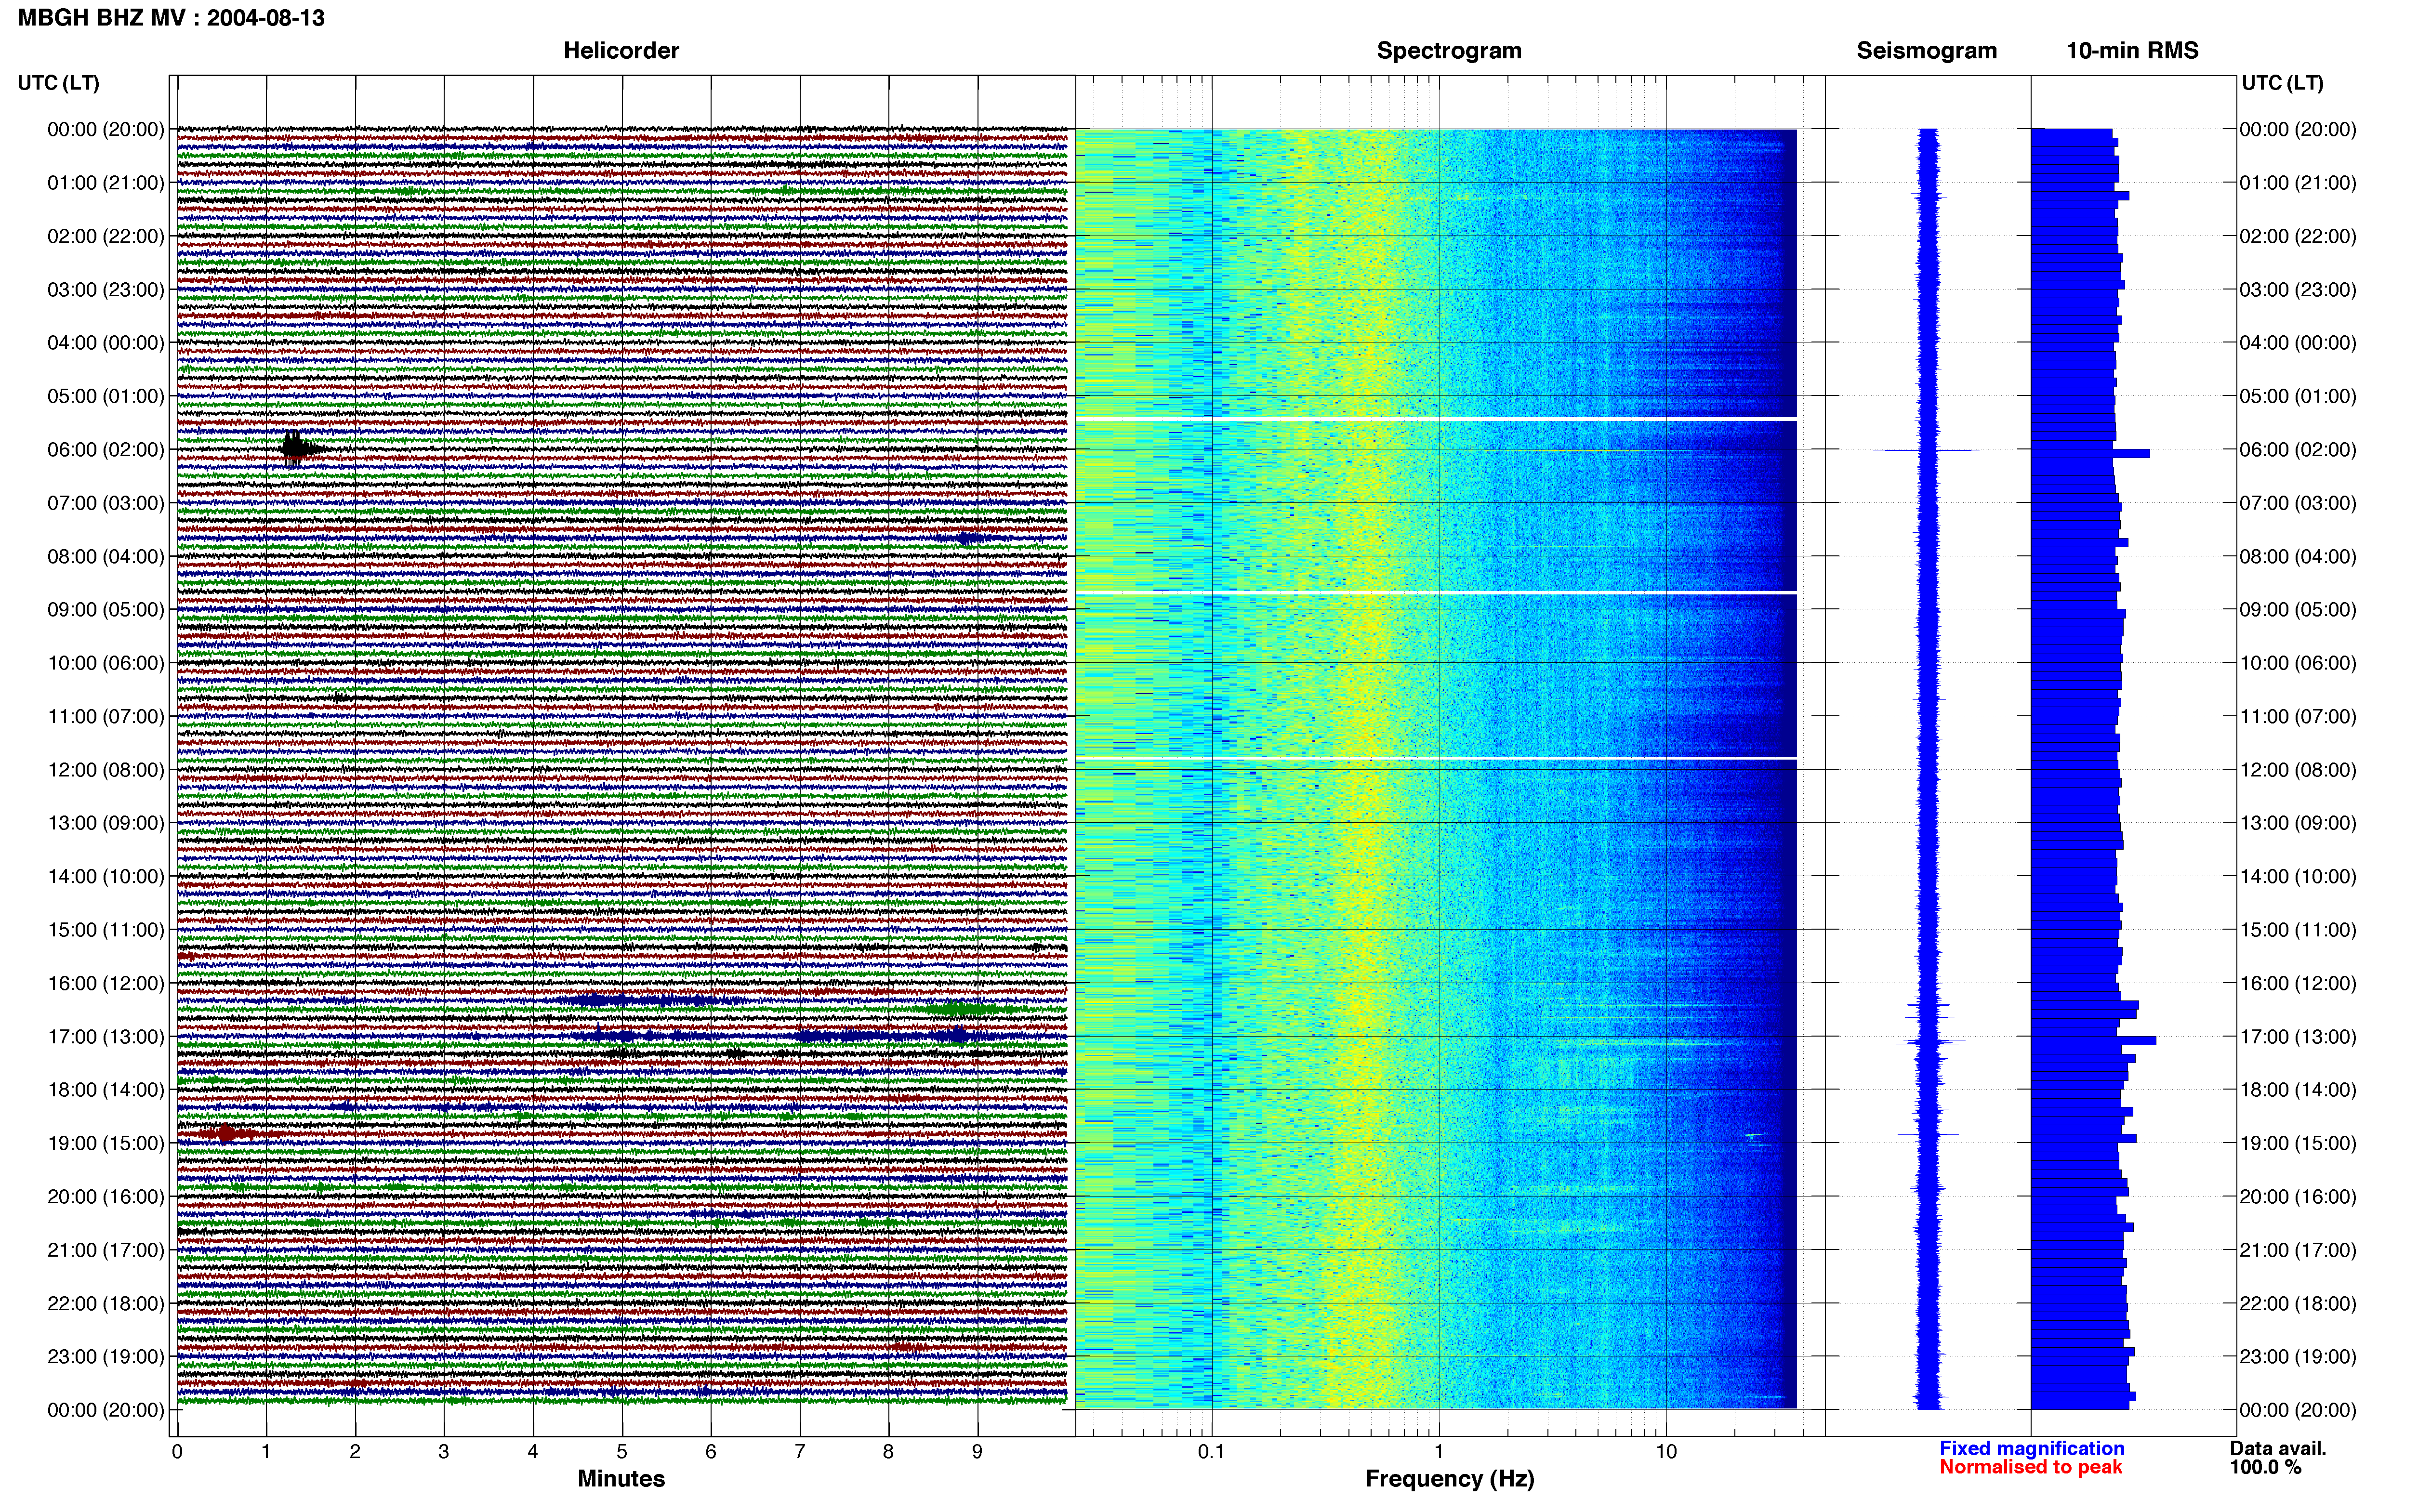Screen dimensions: 2418x1512
Task: Click the minute 0 tick label
Action: click(x=177, y=1452)
